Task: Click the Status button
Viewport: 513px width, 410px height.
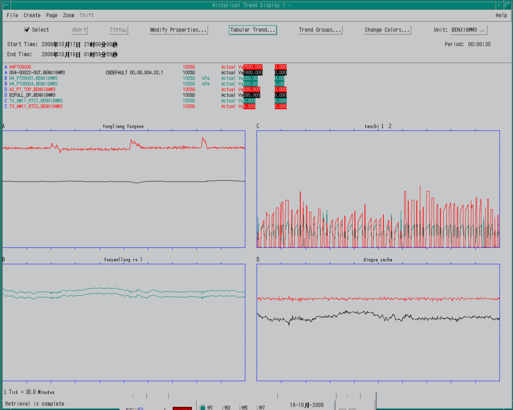Action: tap(119, 30)
